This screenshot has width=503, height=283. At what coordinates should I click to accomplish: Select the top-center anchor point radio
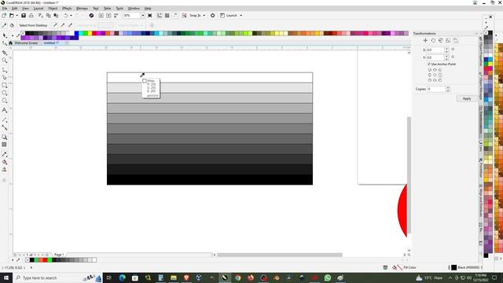tap(435, 70)
